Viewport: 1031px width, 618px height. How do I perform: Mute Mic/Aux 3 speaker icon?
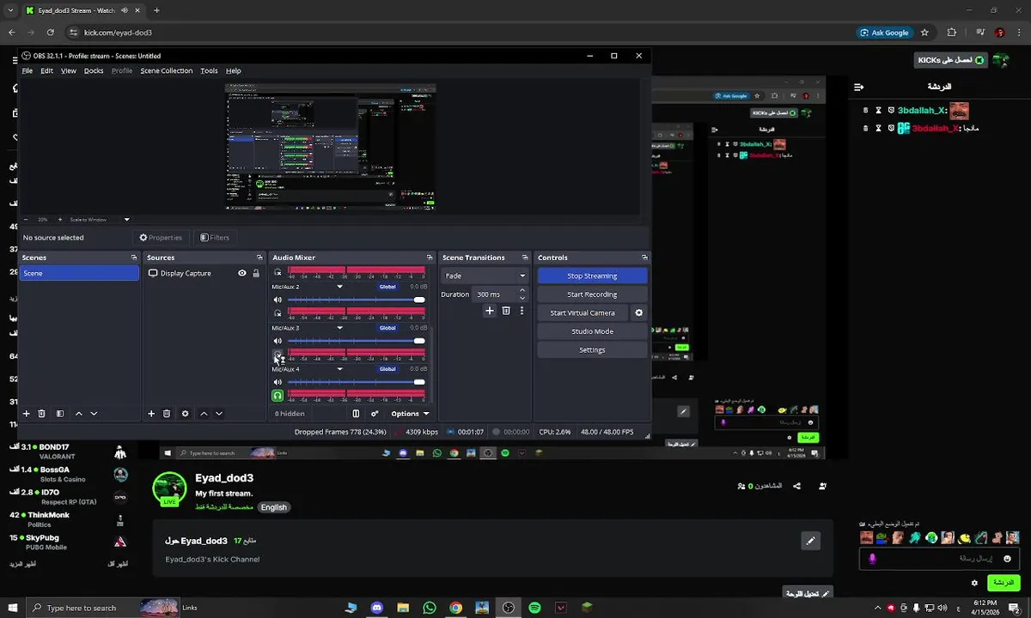tap(278, 341)
